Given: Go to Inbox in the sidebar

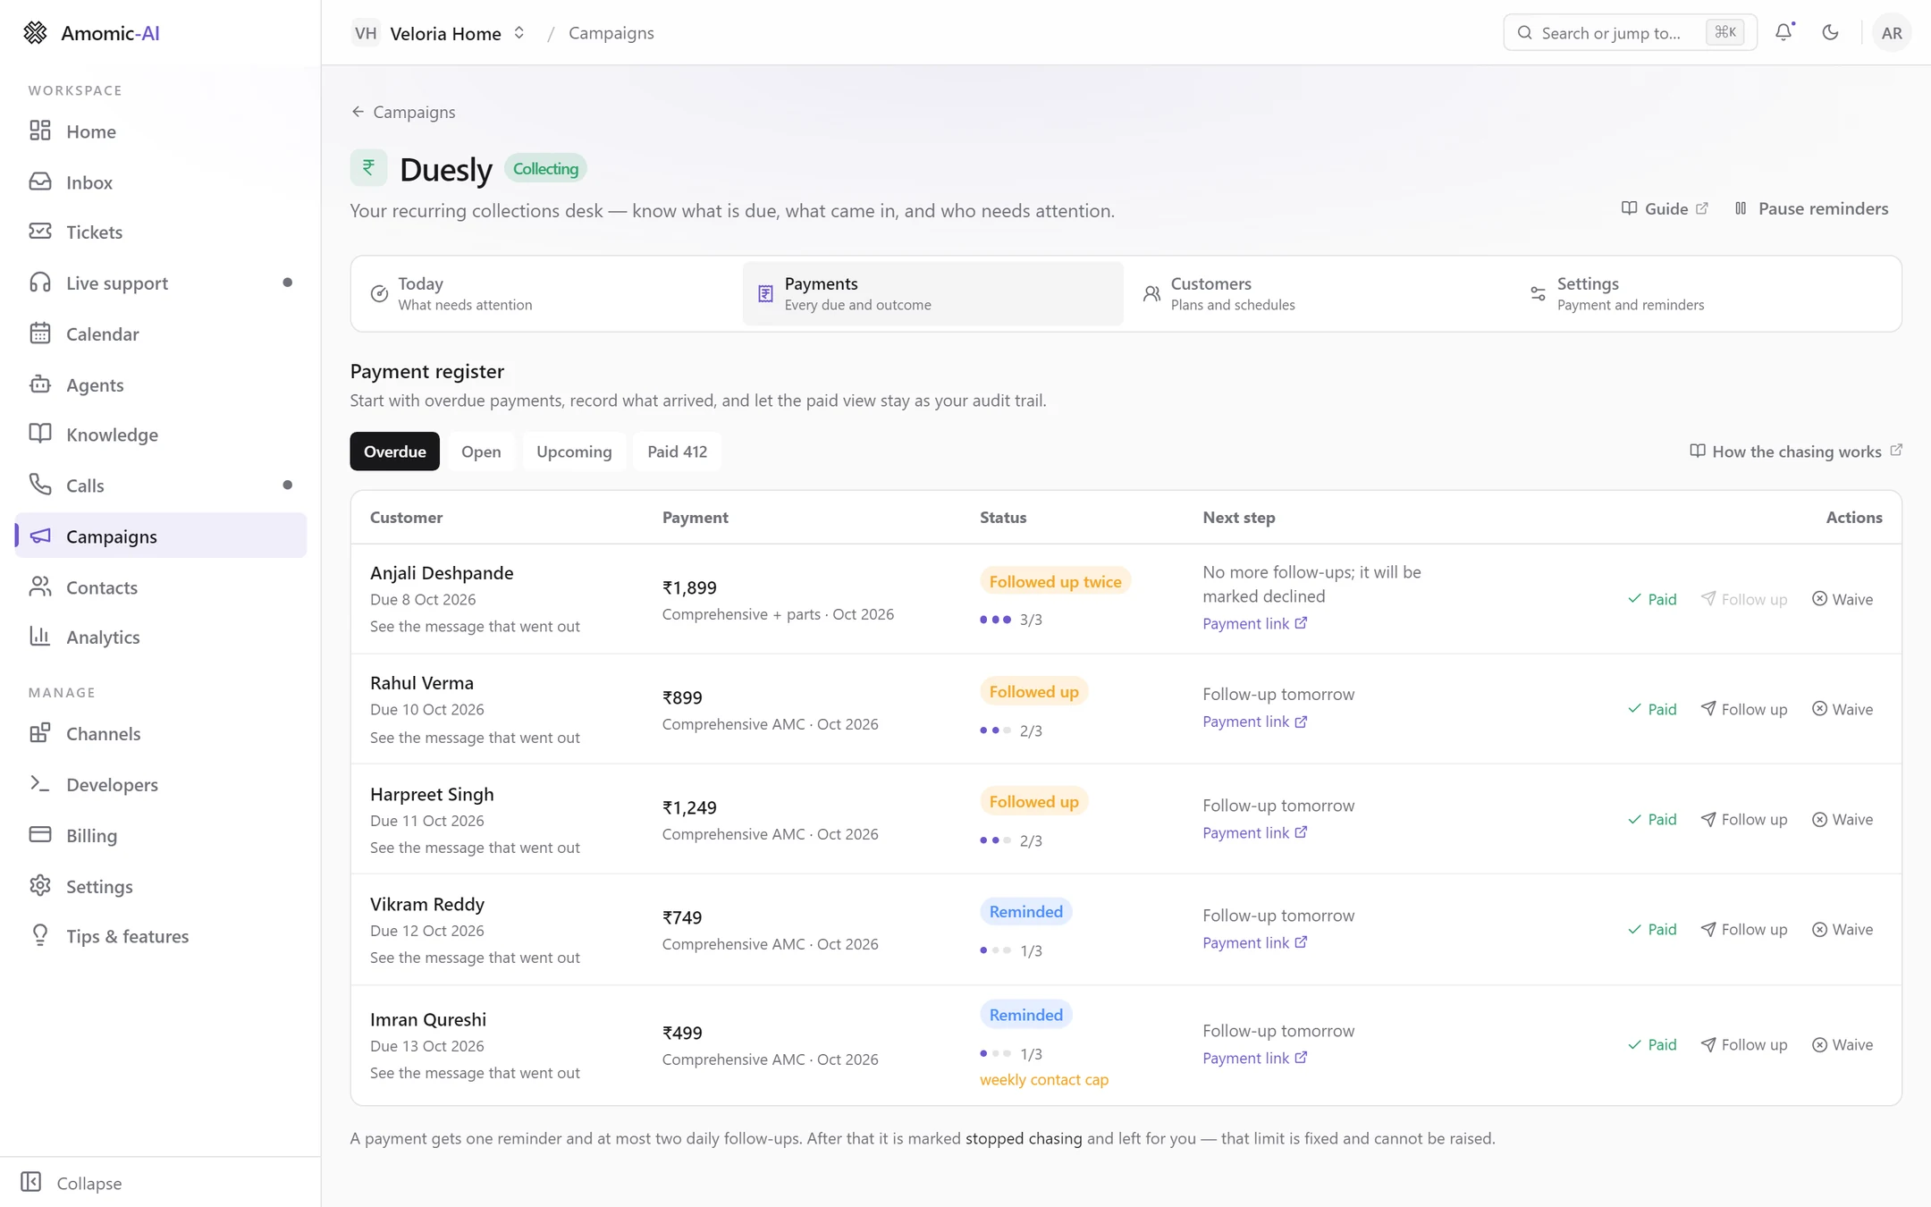Looking at the screenshot, I should click(x=161, y=182).
